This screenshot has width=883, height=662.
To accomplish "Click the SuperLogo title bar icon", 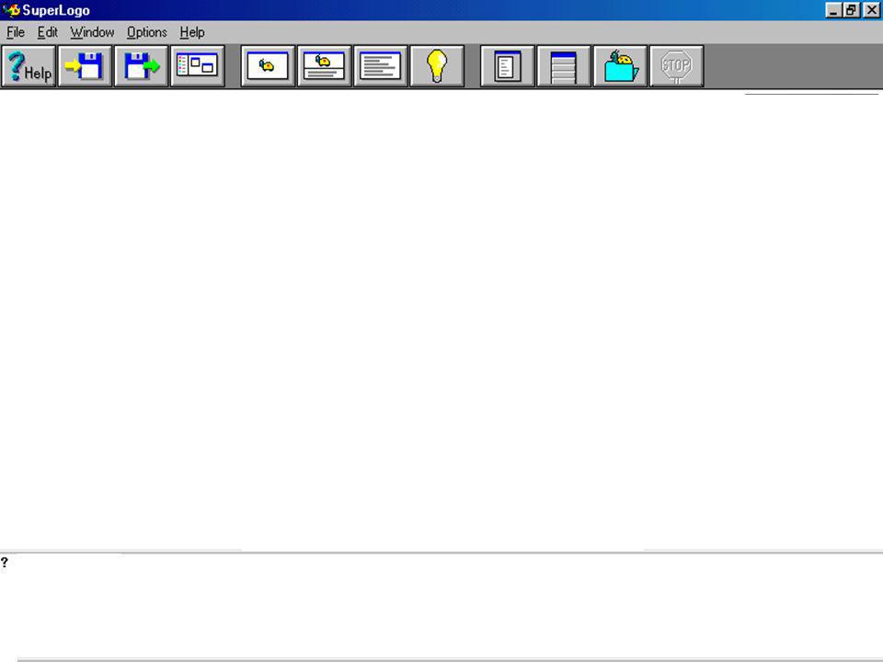I will point(11,10).
